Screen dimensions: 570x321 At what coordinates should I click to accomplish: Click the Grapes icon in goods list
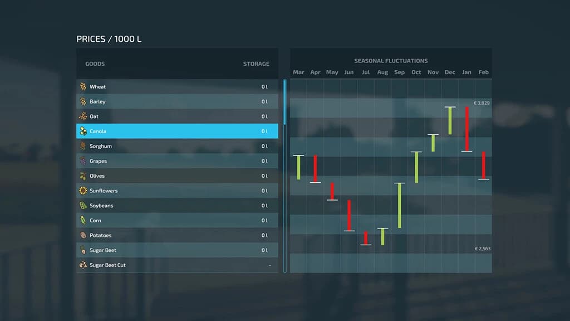(x=83, y=161)
